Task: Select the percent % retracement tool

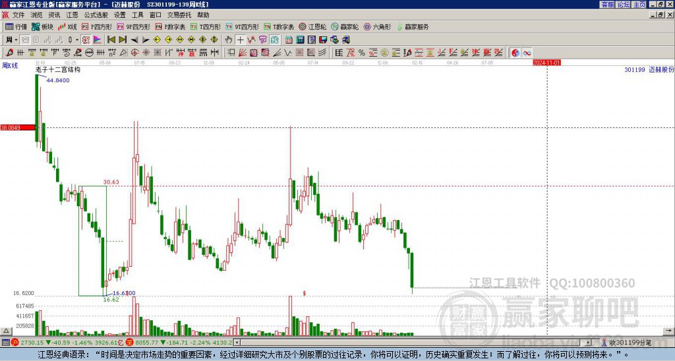Action: (362, 53)
